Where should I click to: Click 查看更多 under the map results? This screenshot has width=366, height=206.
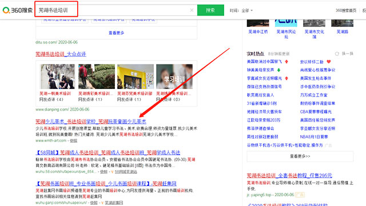pos(116,33)
